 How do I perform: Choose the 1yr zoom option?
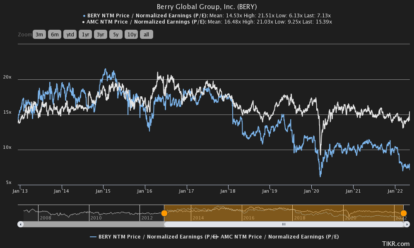(x=85, y=35)
